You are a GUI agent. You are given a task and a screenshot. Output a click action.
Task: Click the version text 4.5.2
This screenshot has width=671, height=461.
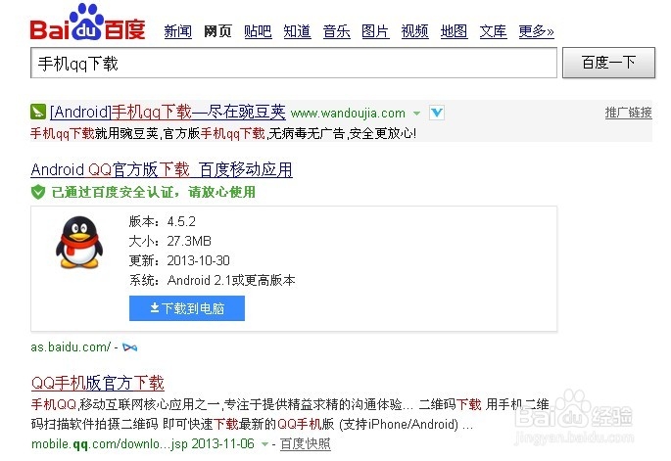[181, 221]
